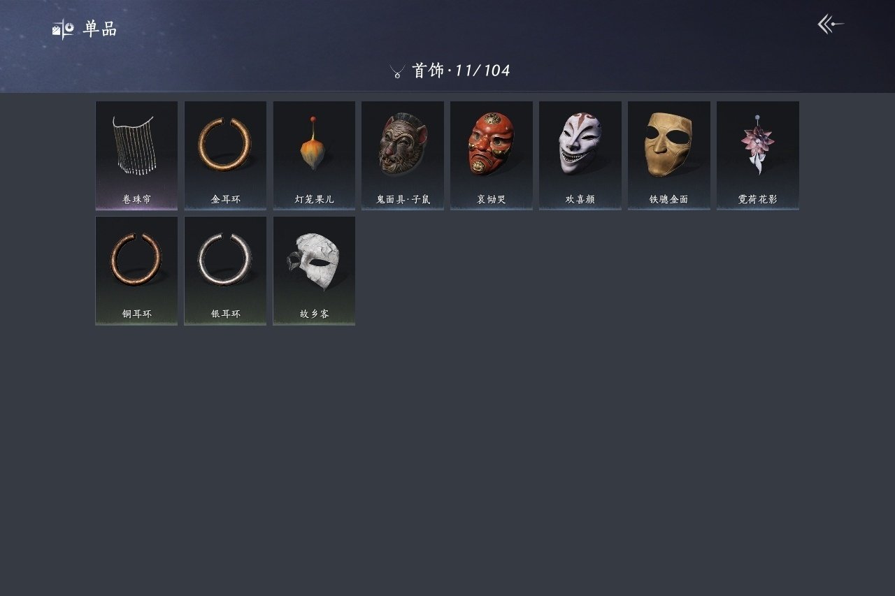Click the back arrow icon

(831, 24)
